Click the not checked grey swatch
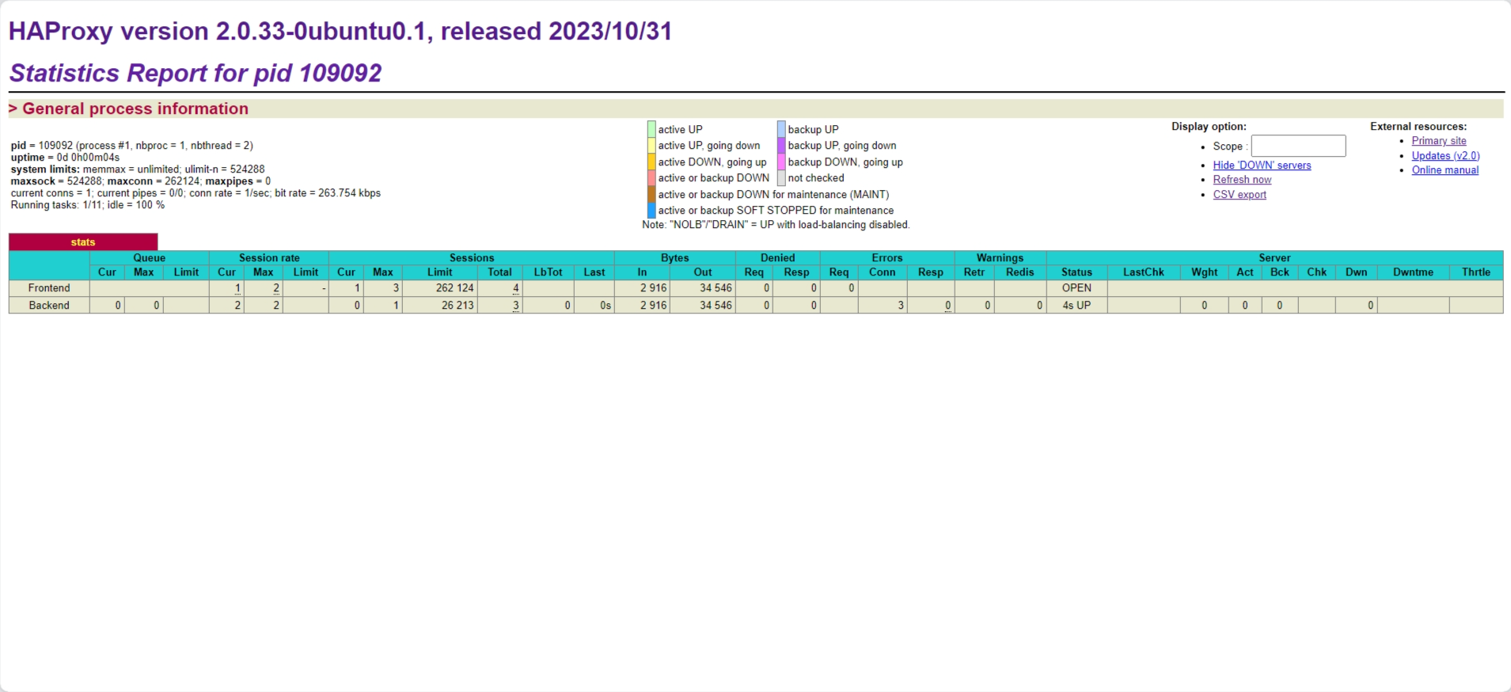The image size is (1511, 692). coord(781,178)
